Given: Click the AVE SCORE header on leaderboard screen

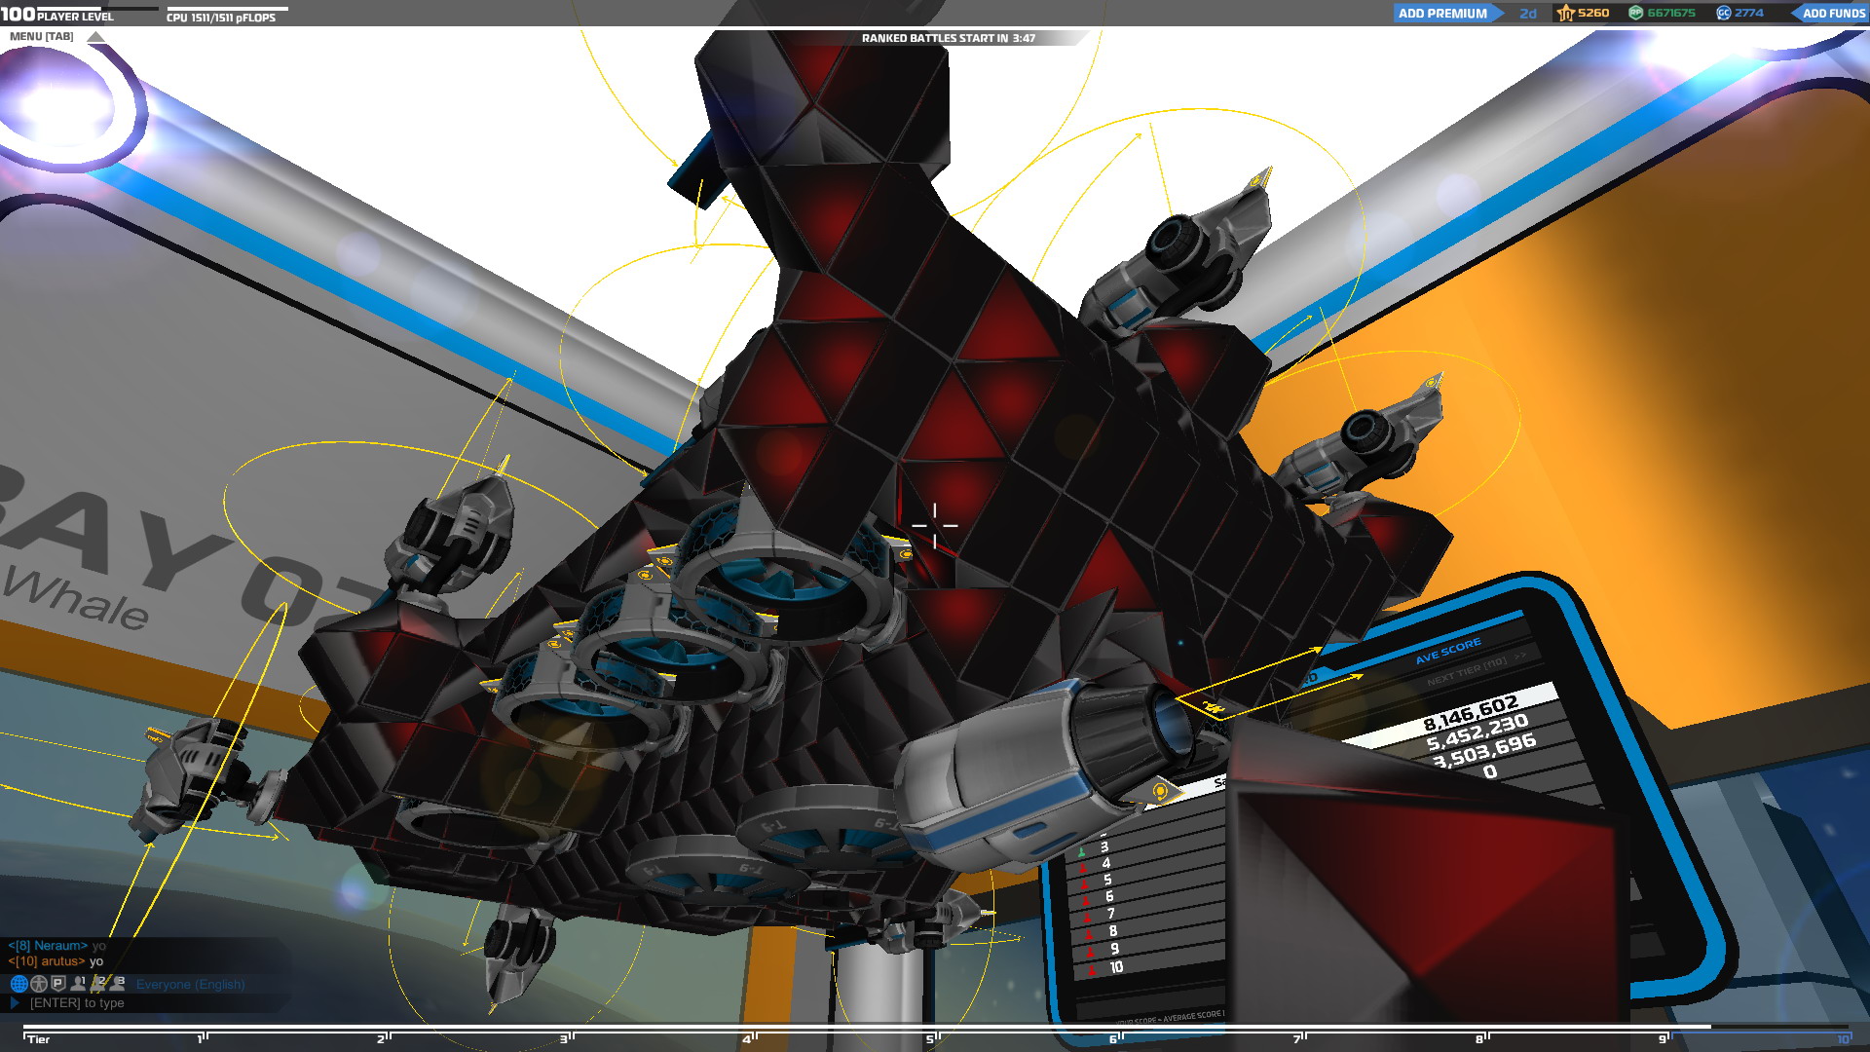Looking at the screenshot, I should pos(1448,651).
